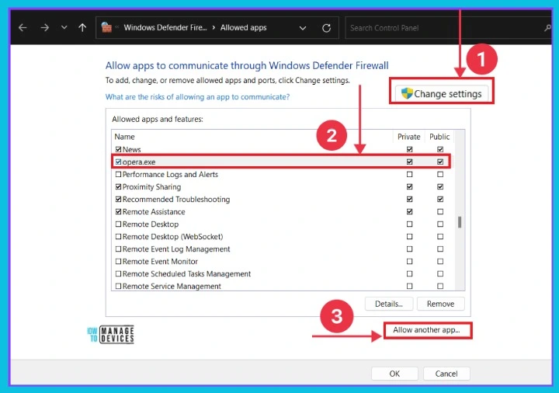Open the risks of allowing an app link
Viewport: 559px width, 393px height.
point(197,96)
